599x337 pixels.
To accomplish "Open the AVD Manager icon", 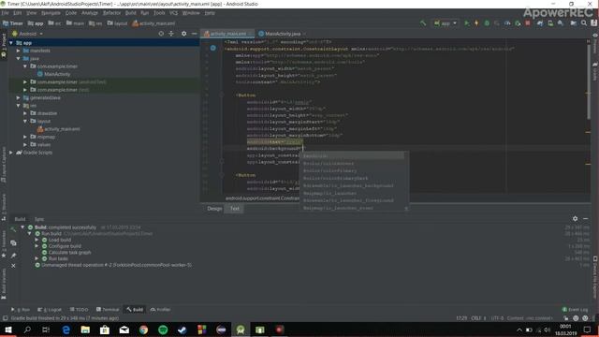I will click(550, 23).
